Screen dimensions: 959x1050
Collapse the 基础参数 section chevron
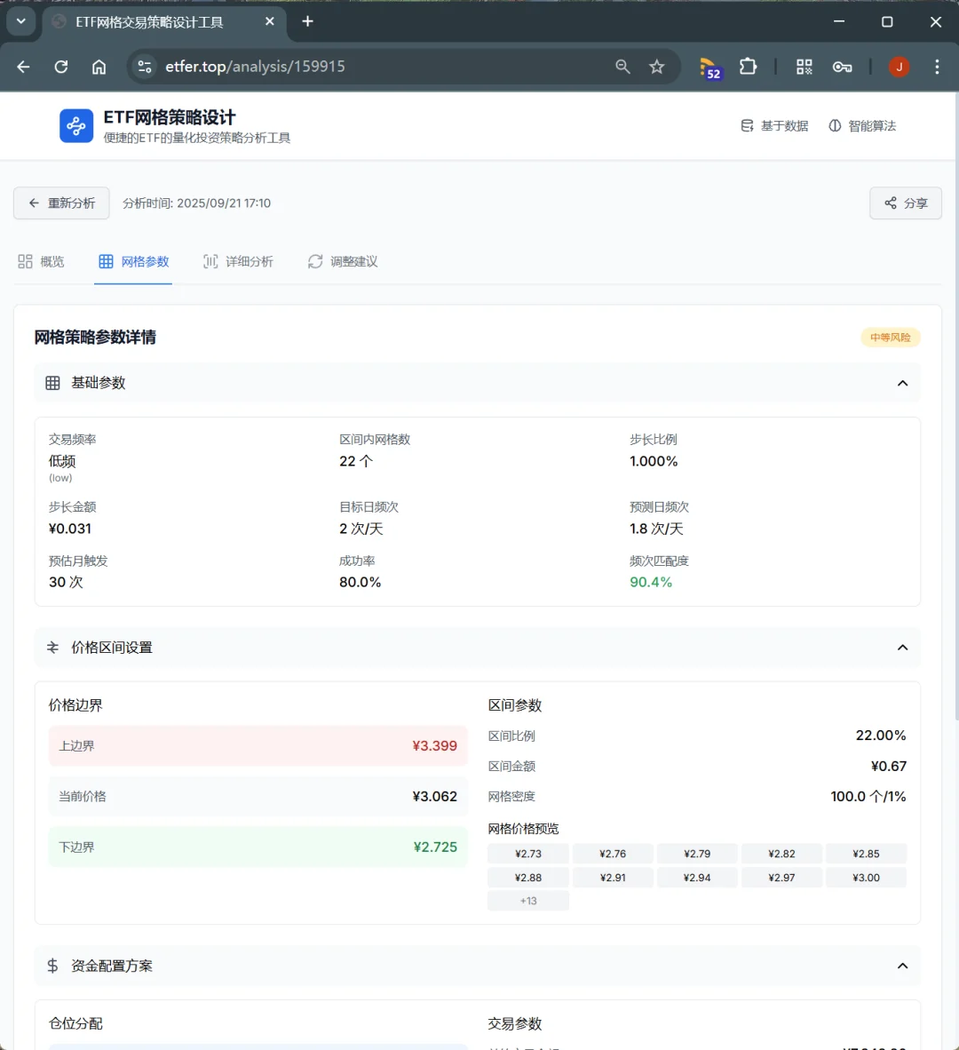(902, 382)
